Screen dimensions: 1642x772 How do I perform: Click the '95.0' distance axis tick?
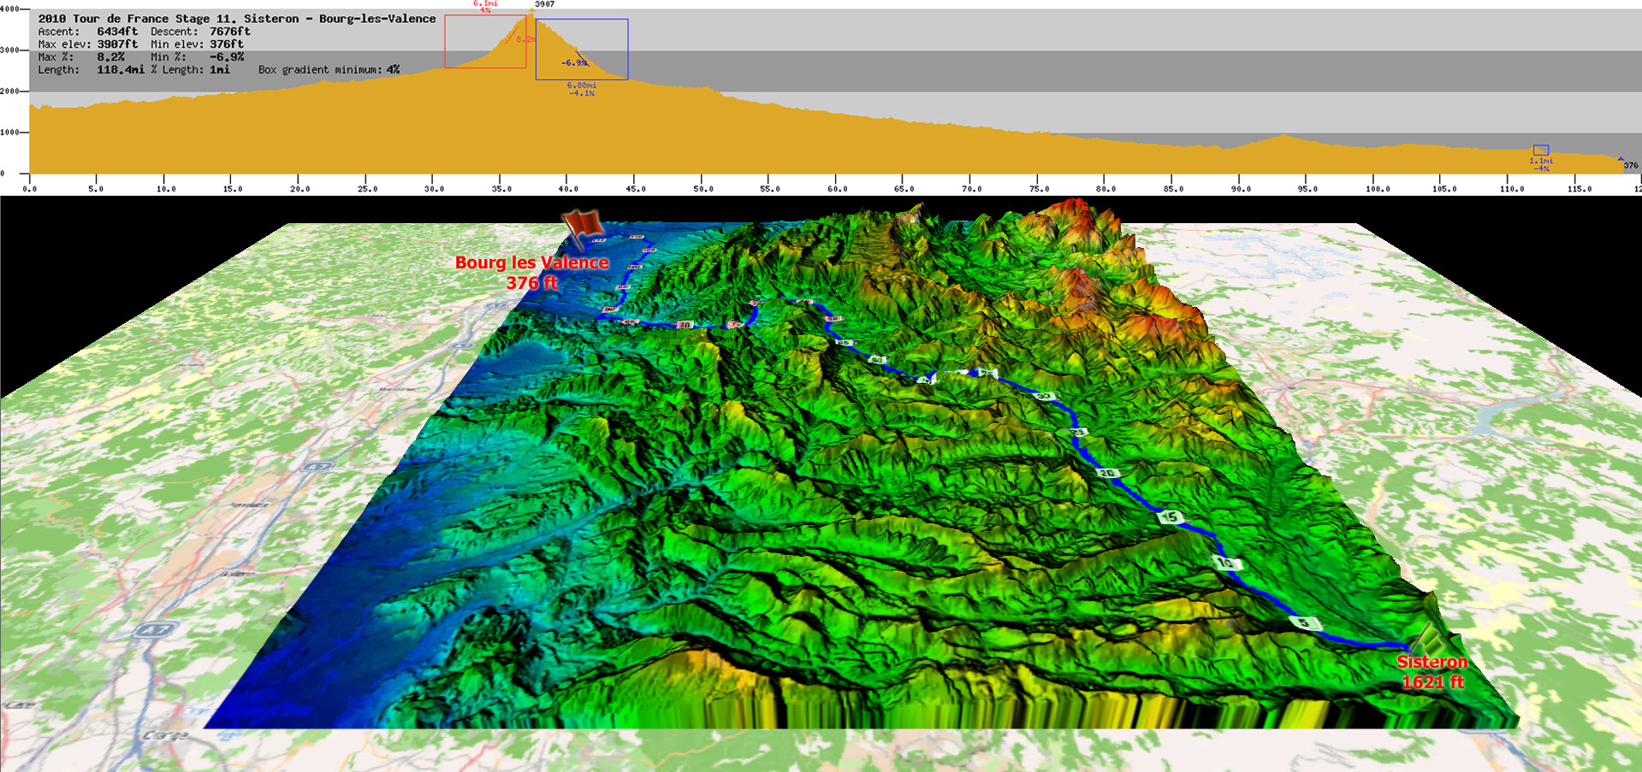1308,189
